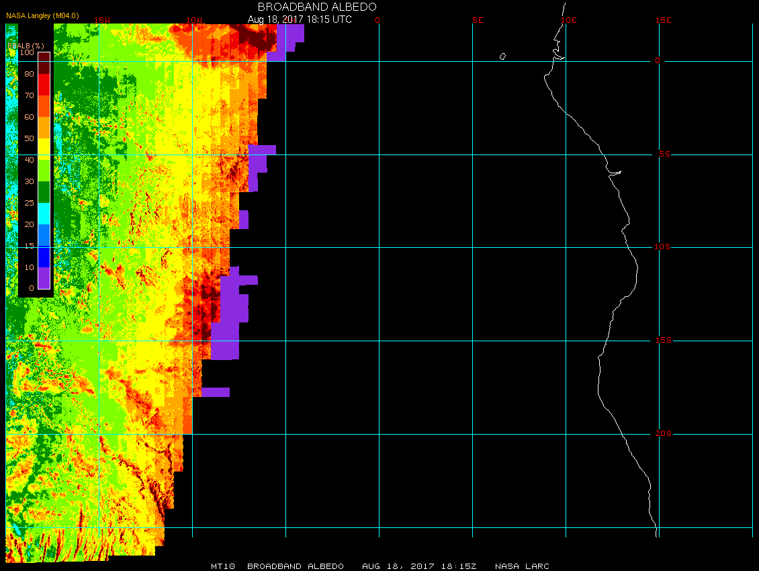Click the 'Aug 18, 2017 18:15 UTC' timestamp
Screen dimensions: 759x571
coord(300,19)
